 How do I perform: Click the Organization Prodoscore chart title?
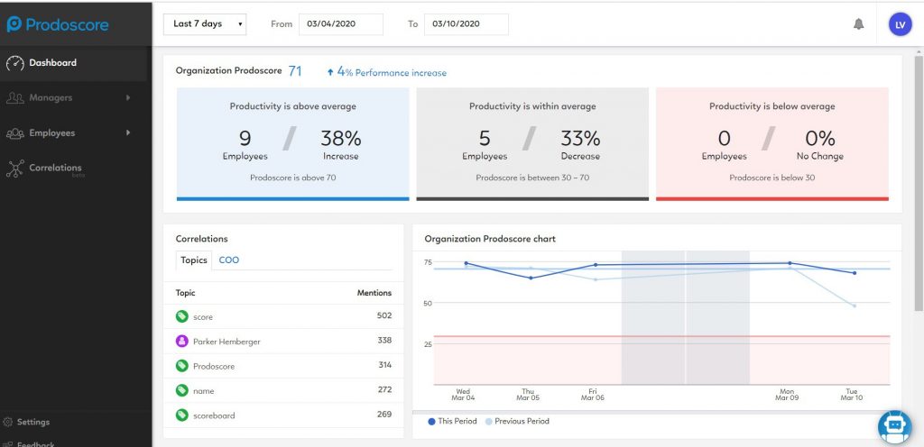coord(490,239)
